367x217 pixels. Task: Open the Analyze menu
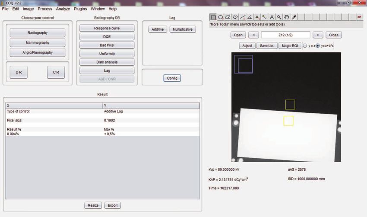pyautogui.click(x=63, y=9)
